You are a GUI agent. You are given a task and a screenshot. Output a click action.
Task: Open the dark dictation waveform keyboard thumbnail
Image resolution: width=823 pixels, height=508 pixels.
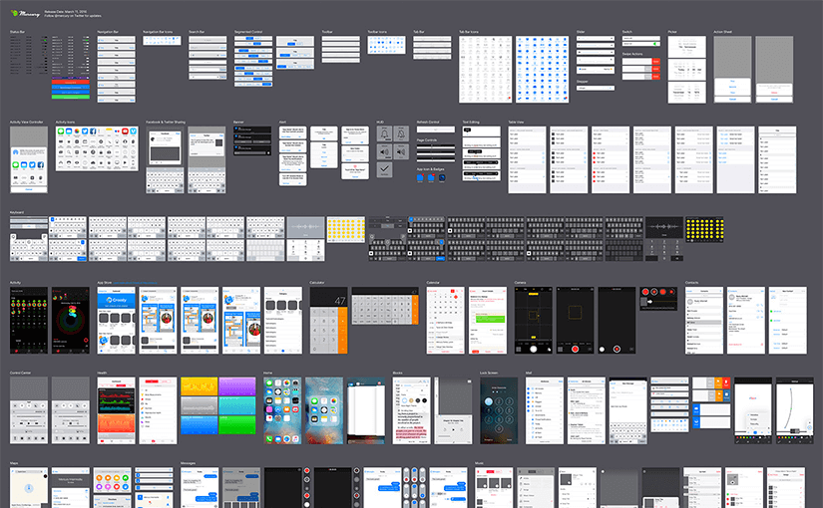664,226
